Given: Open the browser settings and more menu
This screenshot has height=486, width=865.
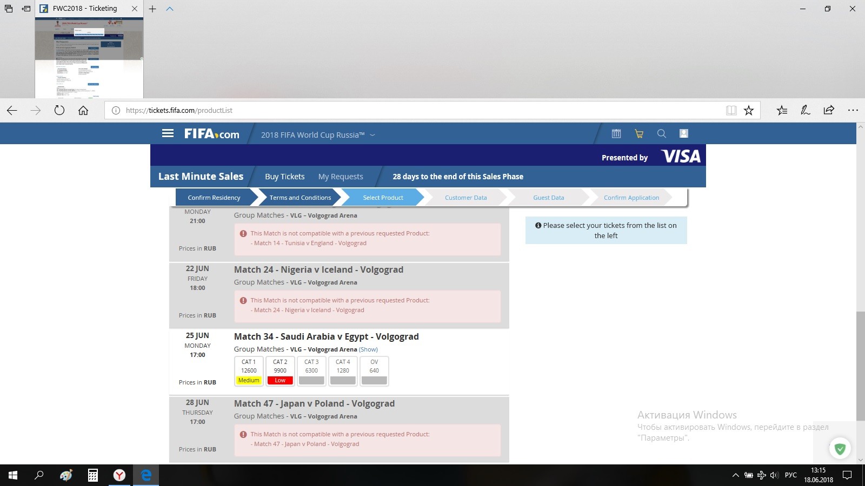Looking at the screenshot, I should pos(853,110).
